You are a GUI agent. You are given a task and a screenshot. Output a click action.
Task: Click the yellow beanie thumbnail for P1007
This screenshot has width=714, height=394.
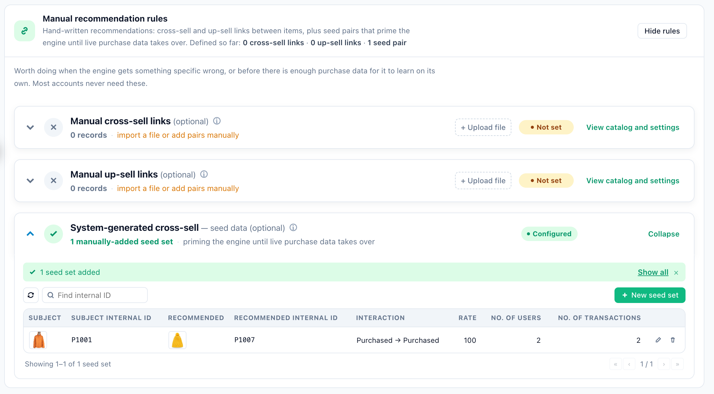(177, 340)
